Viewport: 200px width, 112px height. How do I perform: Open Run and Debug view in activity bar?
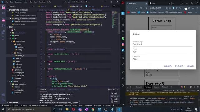(3, 26)
